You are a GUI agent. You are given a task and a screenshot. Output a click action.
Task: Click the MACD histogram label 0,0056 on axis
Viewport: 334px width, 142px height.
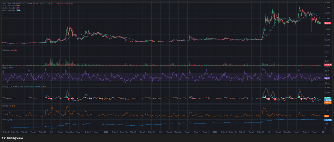coord(327,98)
